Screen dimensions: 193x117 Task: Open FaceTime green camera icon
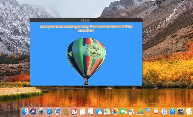pyautogui.click(x=123, y=112)
